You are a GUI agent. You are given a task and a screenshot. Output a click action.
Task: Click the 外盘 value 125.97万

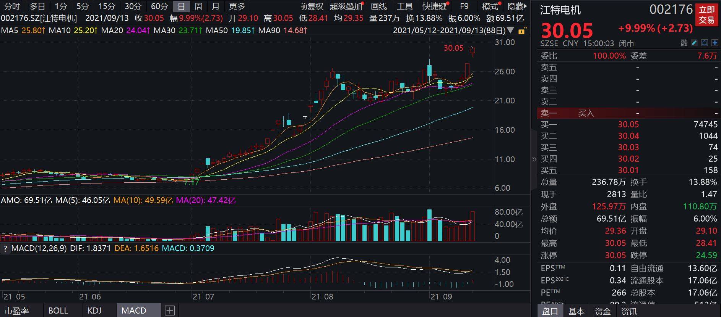tap(609, 206)
